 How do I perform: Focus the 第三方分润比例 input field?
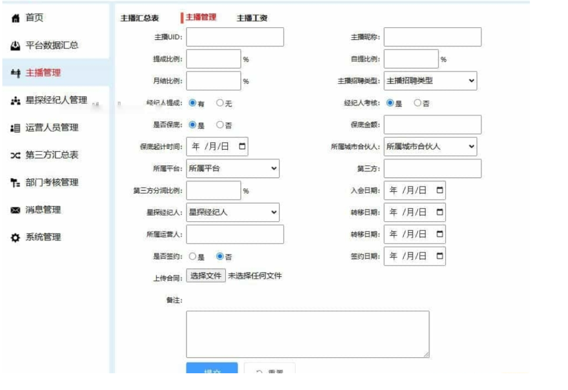214,190
